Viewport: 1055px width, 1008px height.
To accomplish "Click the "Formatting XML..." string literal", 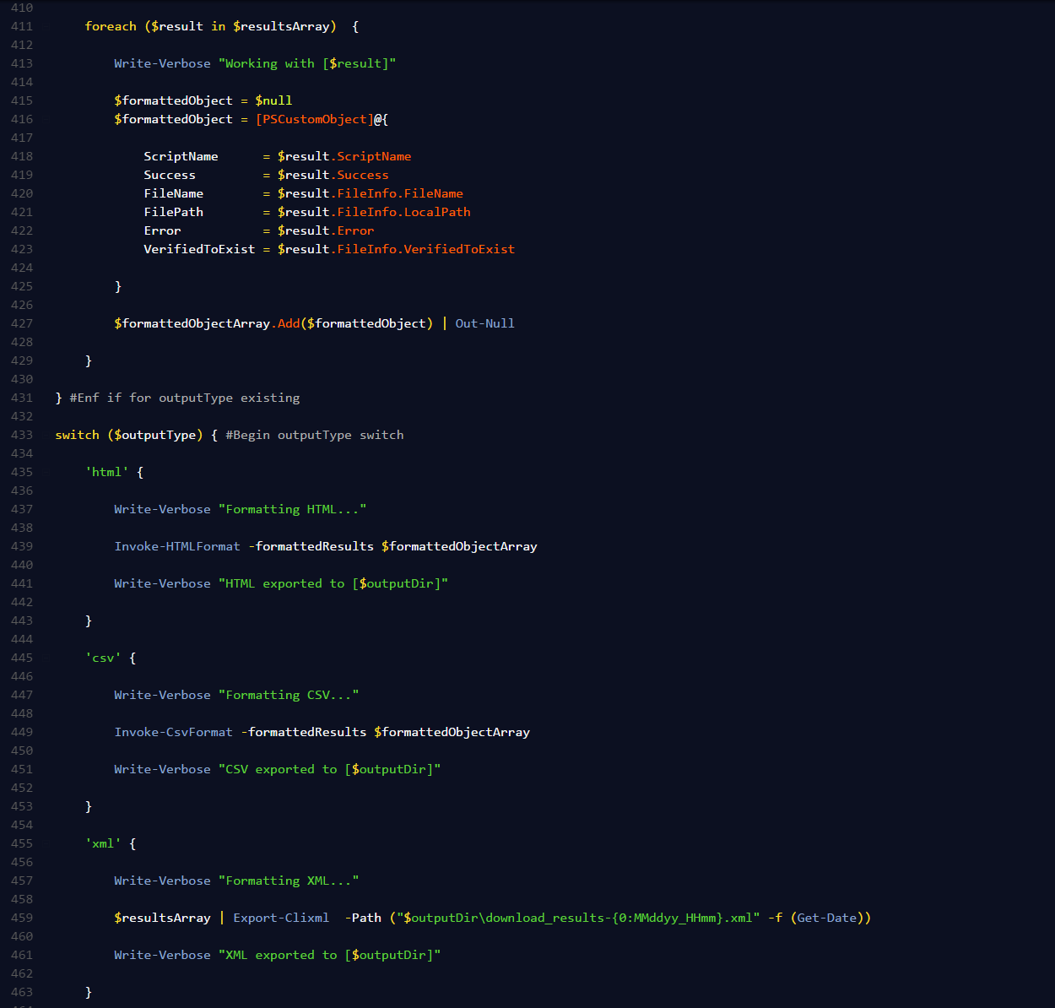I will pyautogui.click(x=289, y=881).
